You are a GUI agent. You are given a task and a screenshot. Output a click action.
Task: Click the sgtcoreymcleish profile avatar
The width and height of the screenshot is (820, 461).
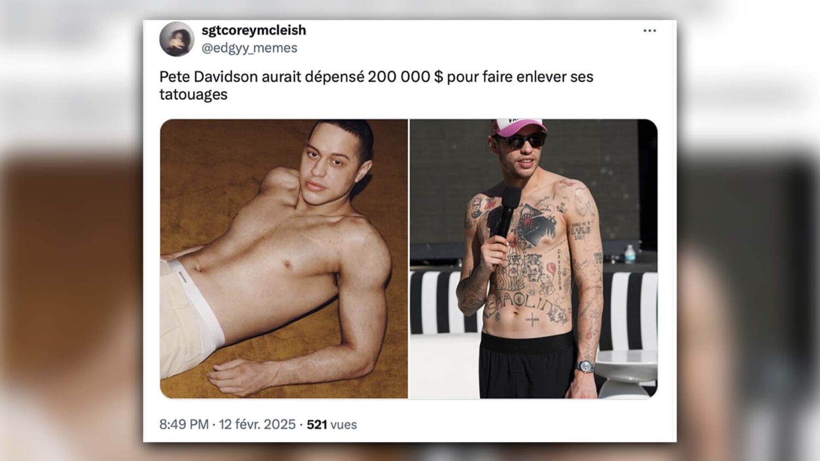(x=177, y=39)
